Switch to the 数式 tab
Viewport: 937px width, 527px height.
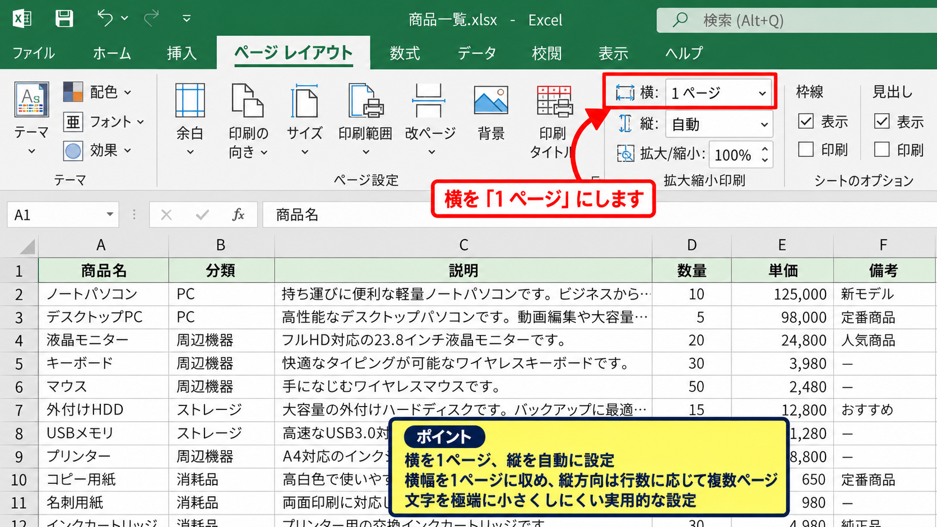coord(405,53)
